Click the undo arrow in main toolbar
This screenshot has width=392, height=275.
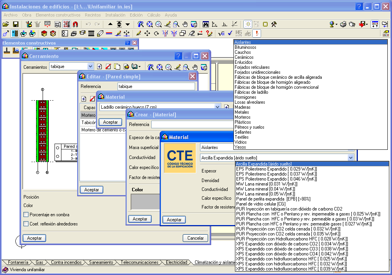[x=88, y=24]
